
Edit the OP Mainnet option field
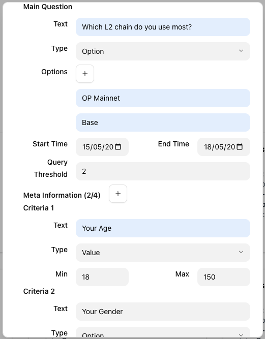163,98
